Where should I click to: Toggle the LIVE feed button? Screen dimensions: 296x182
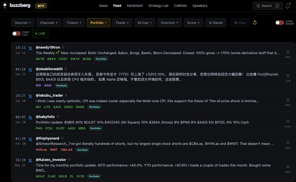coord(40,34)
